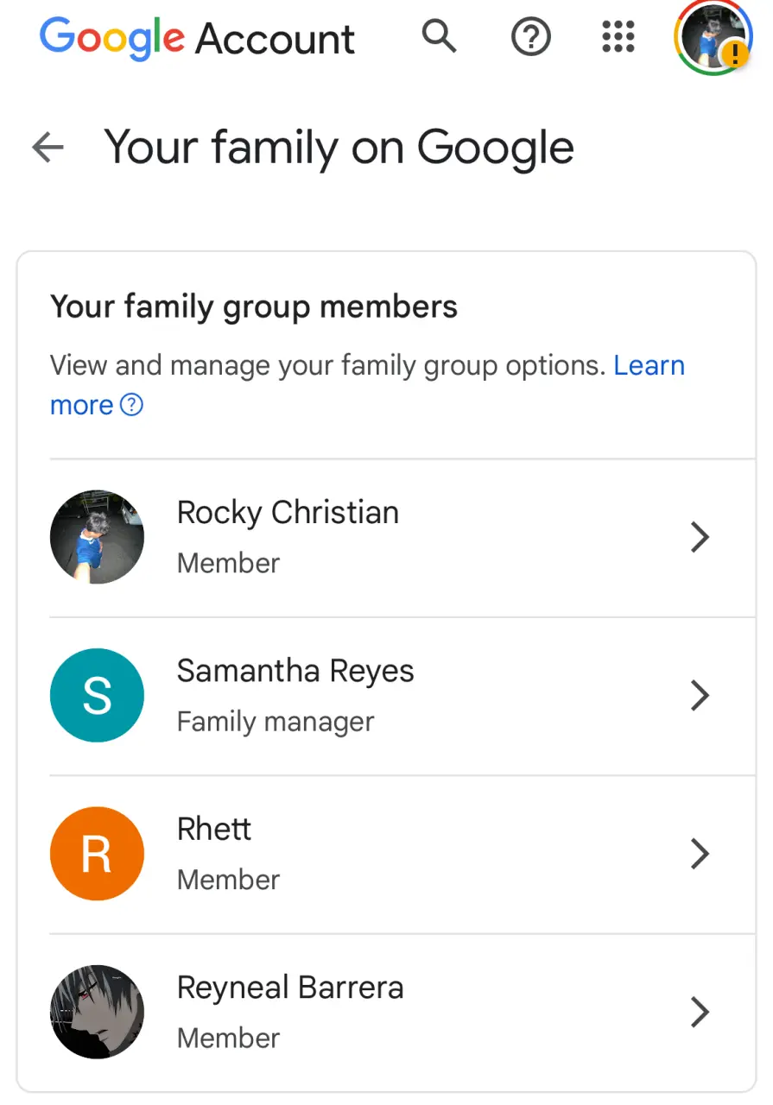Viewport: 773px width, 1105px height.
Task: Expand Reyneal Barrera's chevron arrow
Action: [x=700, y=1012]
